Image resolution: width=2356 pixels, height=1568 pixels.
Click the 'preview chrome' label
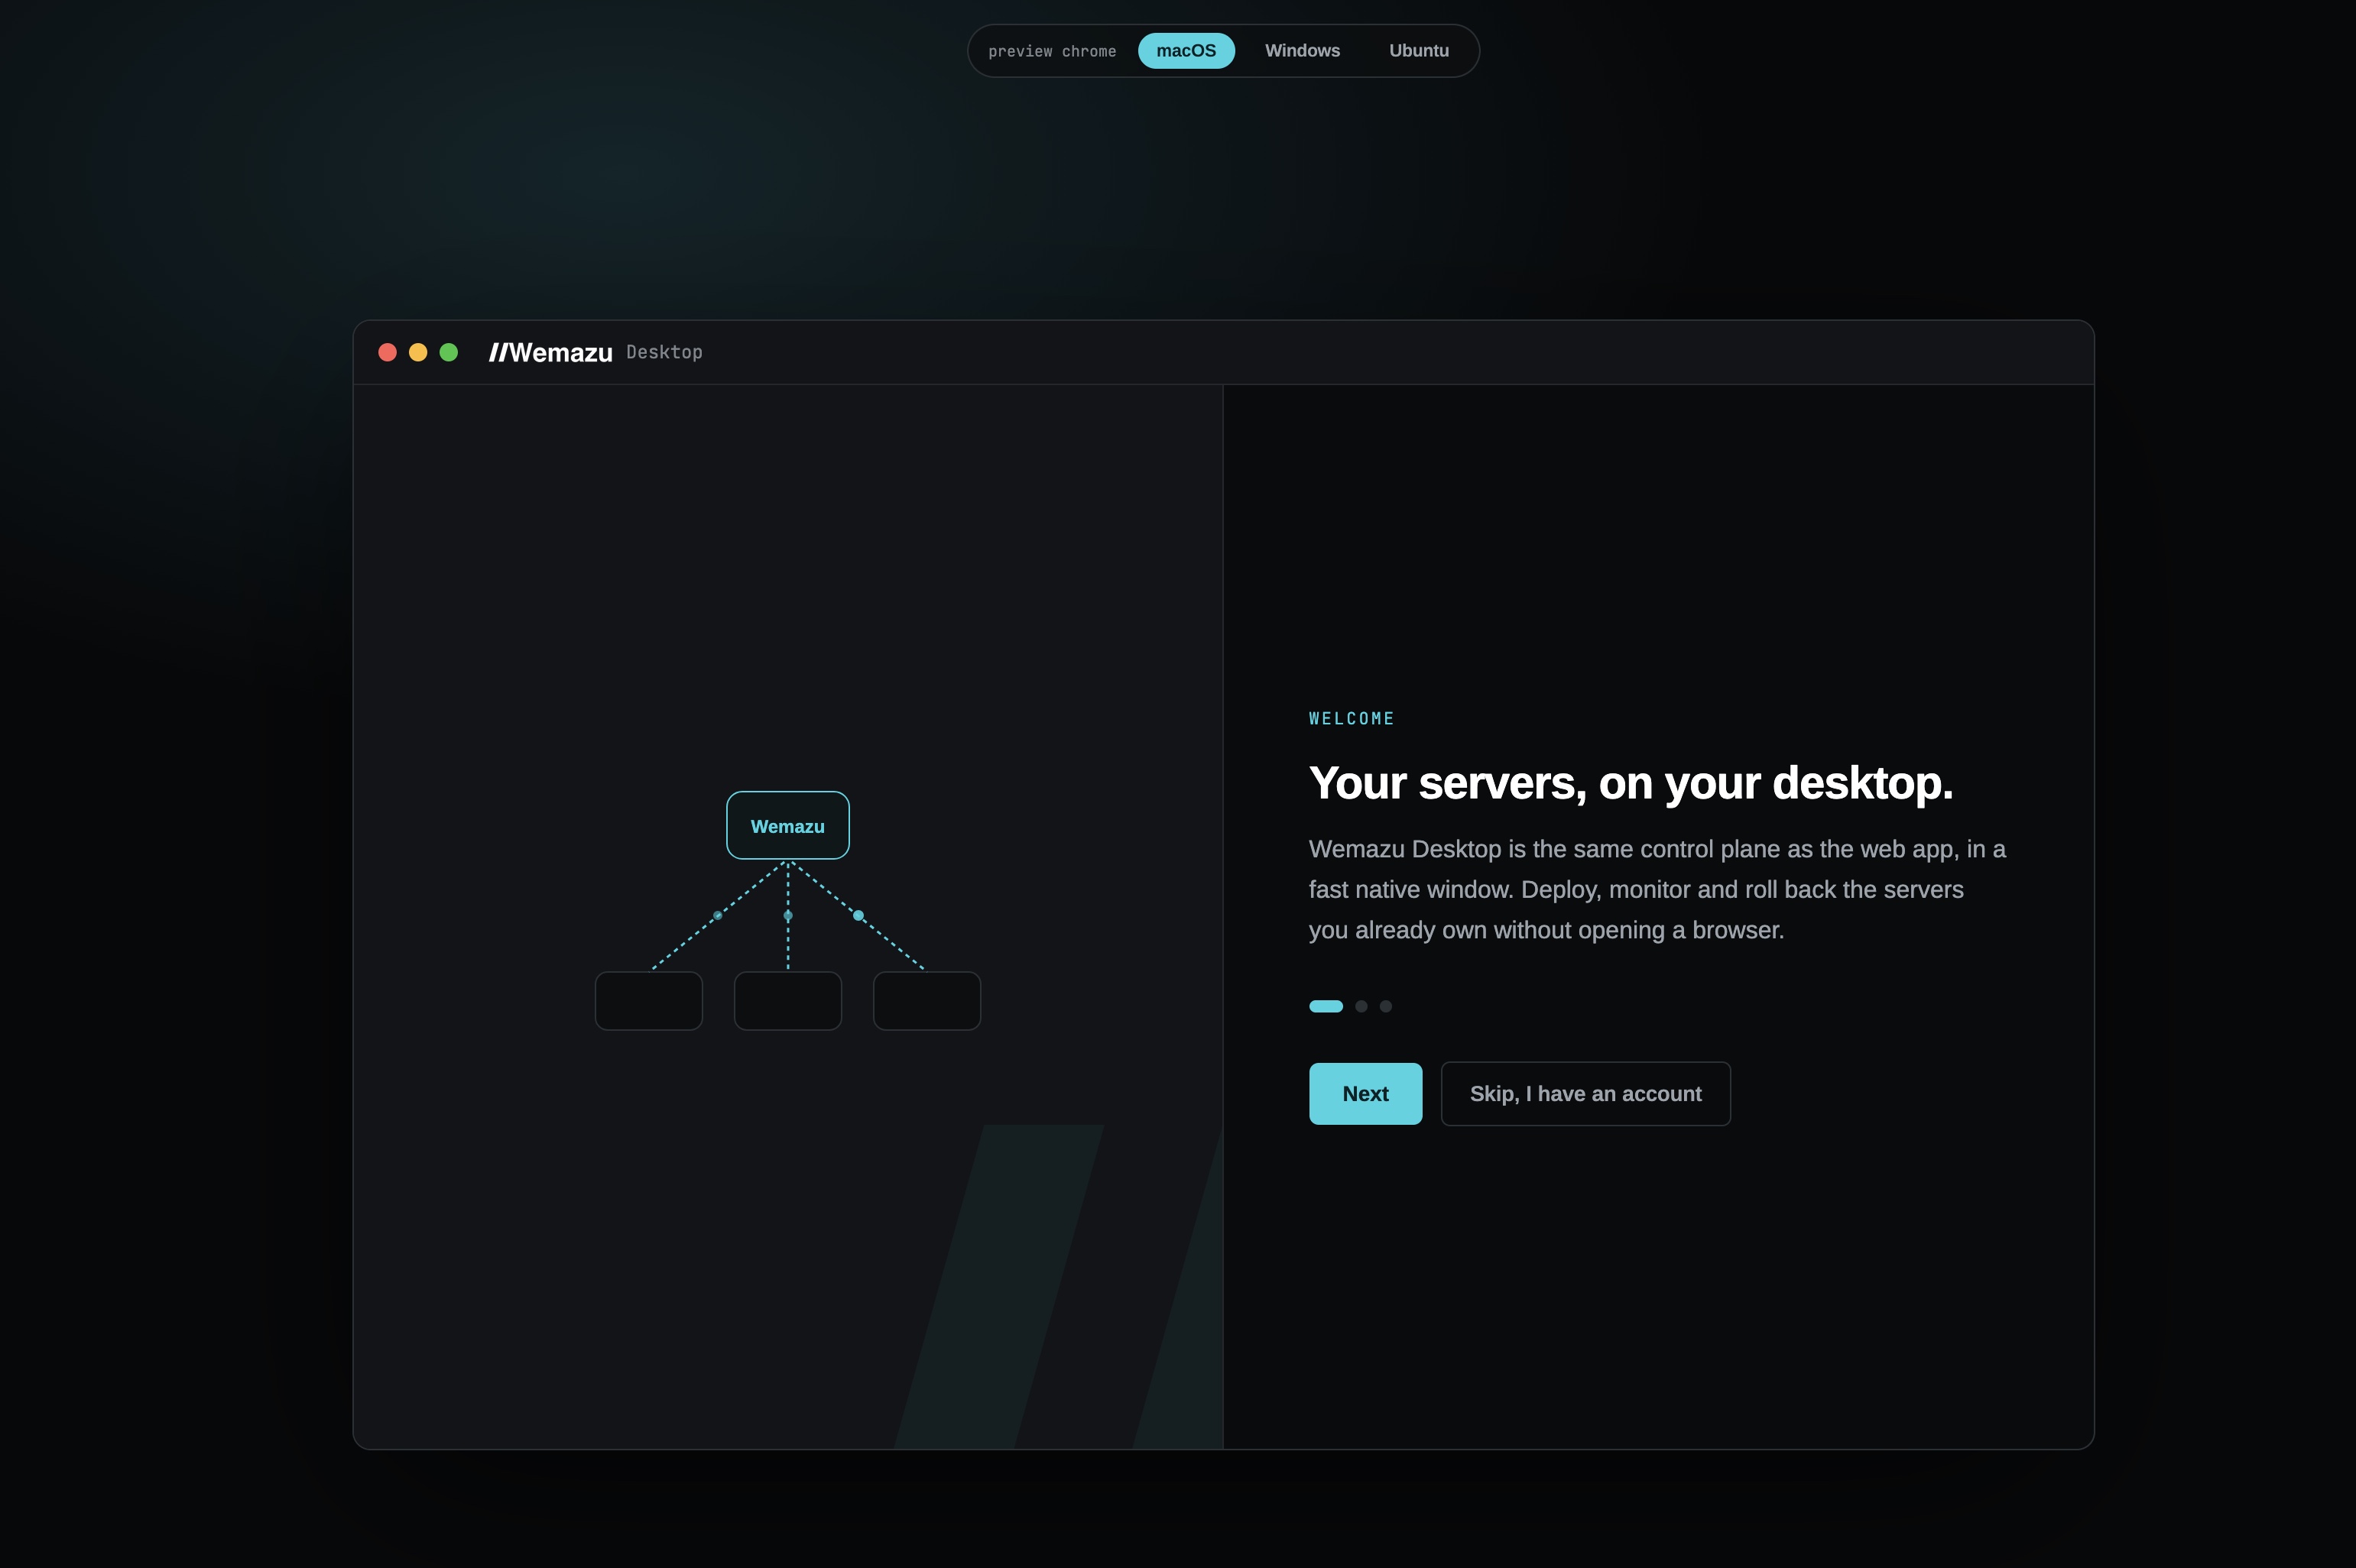[1051, 51]
